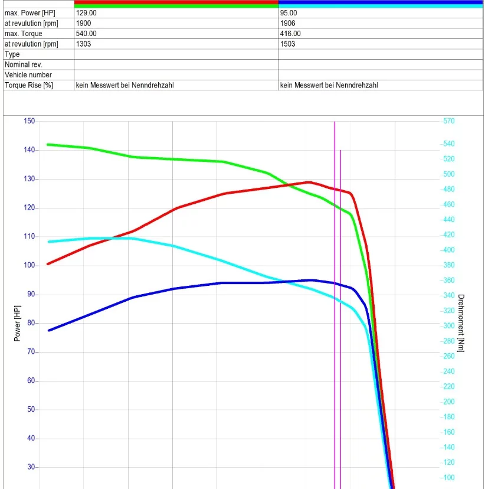Select the 1503 rpm cell

pyautogui.click(x=380, y=44)
